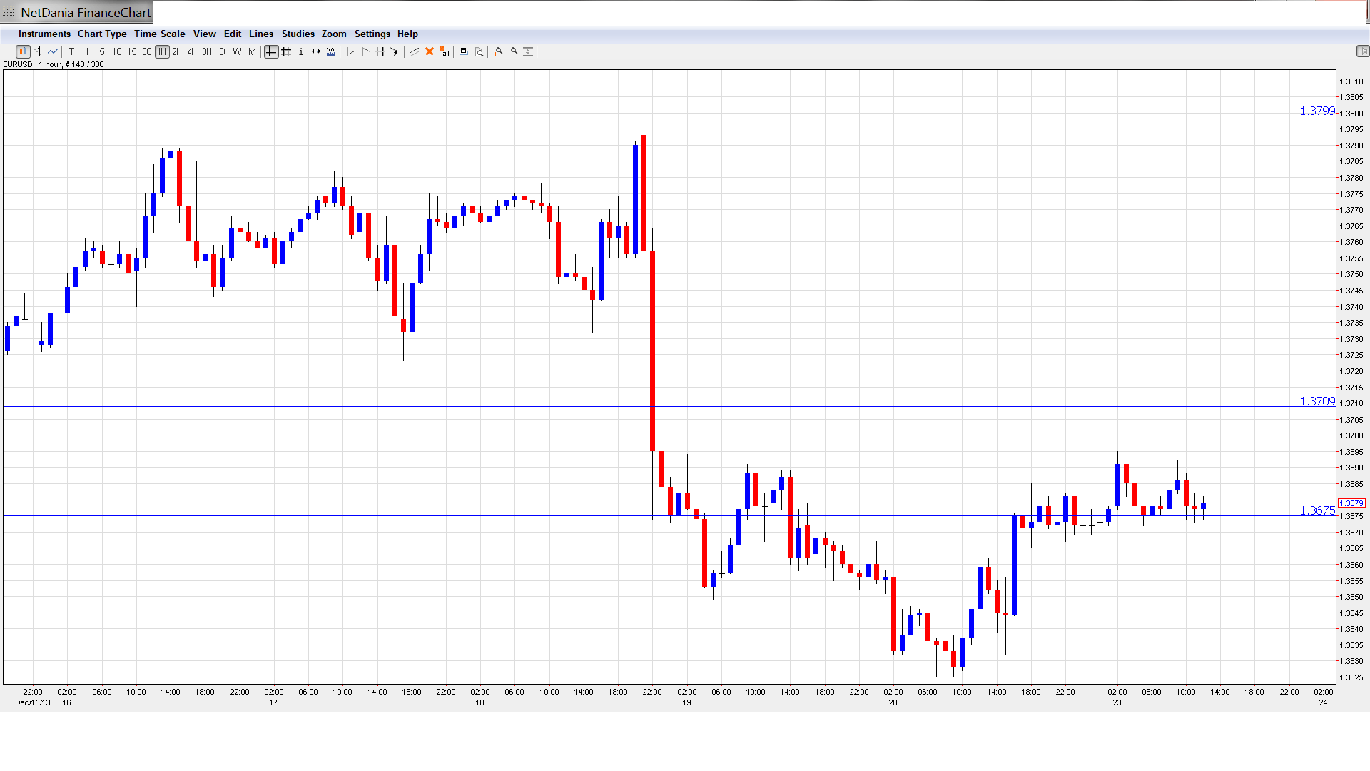Toggle the volume display icon
This screenshot has width=1370, height=771.
(331, 51)
